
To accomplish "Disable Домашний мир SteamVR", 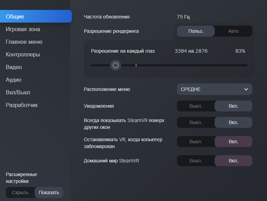I will [196, 161].
